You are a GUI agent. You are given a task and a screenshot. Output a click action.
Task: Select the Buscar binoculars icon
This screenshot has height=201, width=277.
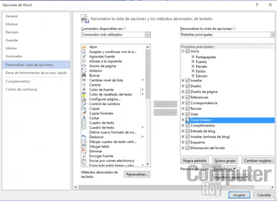[x=84, y=75]
